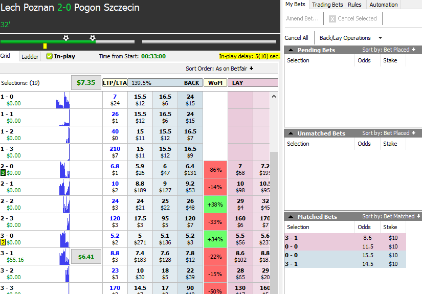This screenshot has width=422, height=294.
Task: Open Matched Bets sort by Bet Matched dropdown
Action: click(x=391, y=216)
